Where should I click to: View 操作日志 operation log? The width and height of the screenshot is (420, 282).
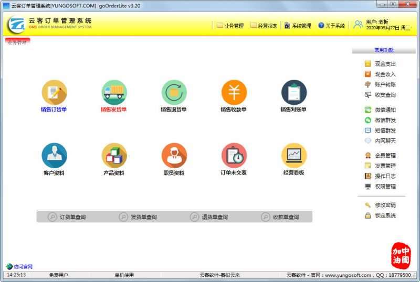click(380, 176)
